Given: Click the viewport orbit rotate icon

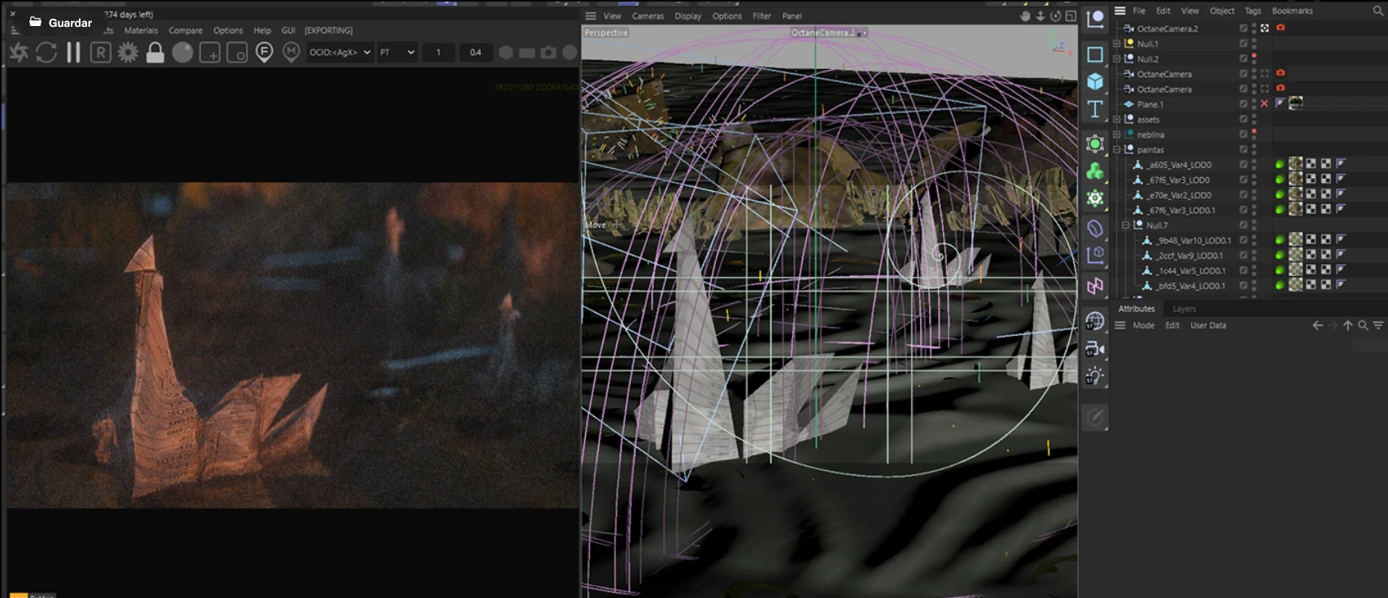Looking at the screenshot, I should 1055,16.
